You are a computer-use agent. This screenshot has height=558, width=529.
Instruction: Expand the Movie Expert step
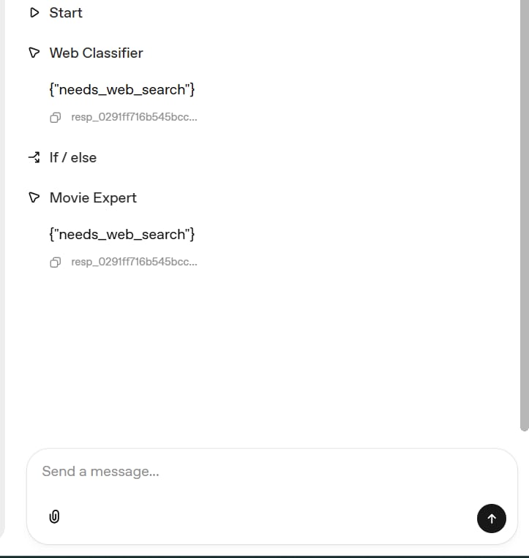tap(93, 198)
